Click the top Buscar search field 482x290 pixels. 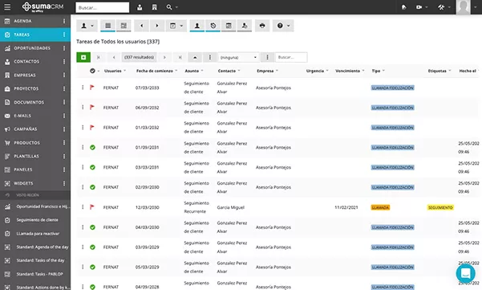coord(103,7)
